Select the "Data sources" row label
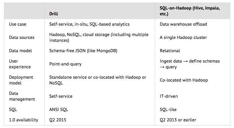This screenshot has width=234, height=128. coord(21,37)
